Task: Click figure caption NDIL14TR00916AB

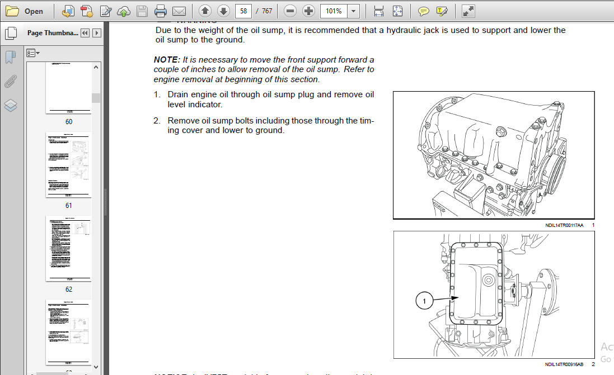Action: click(x=564, y=364)
